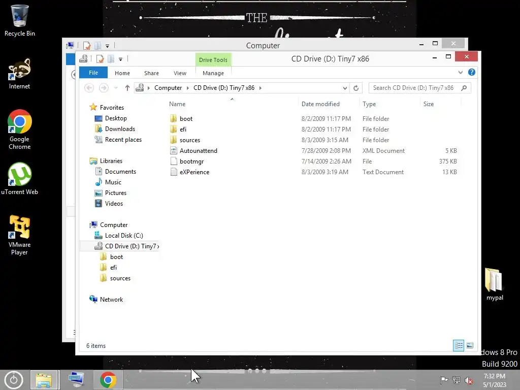Open Downloads under Favorites

(120, 128)
